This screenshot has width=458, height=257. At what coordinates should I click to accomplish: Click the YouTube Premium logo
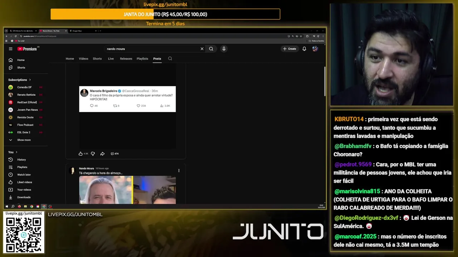point(27,49)
